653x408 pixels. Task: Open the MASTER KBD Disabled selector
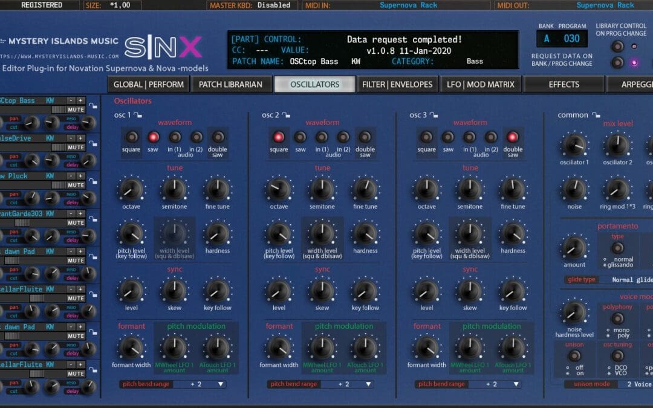pyautogui.click(x=273, y=4)
